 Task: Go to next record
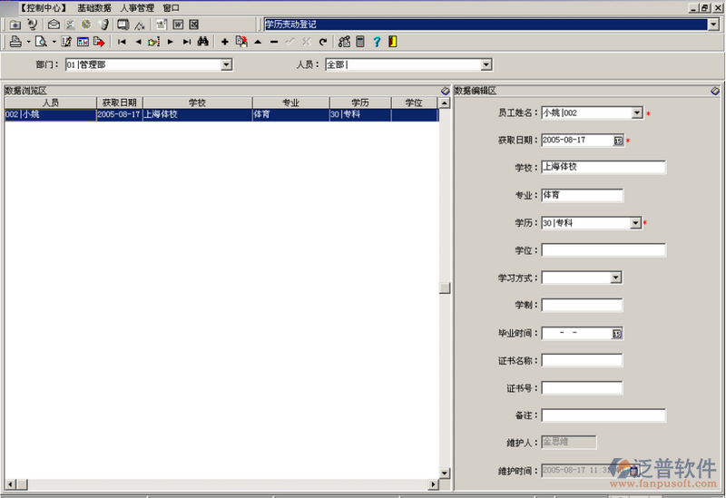(171, 42)
